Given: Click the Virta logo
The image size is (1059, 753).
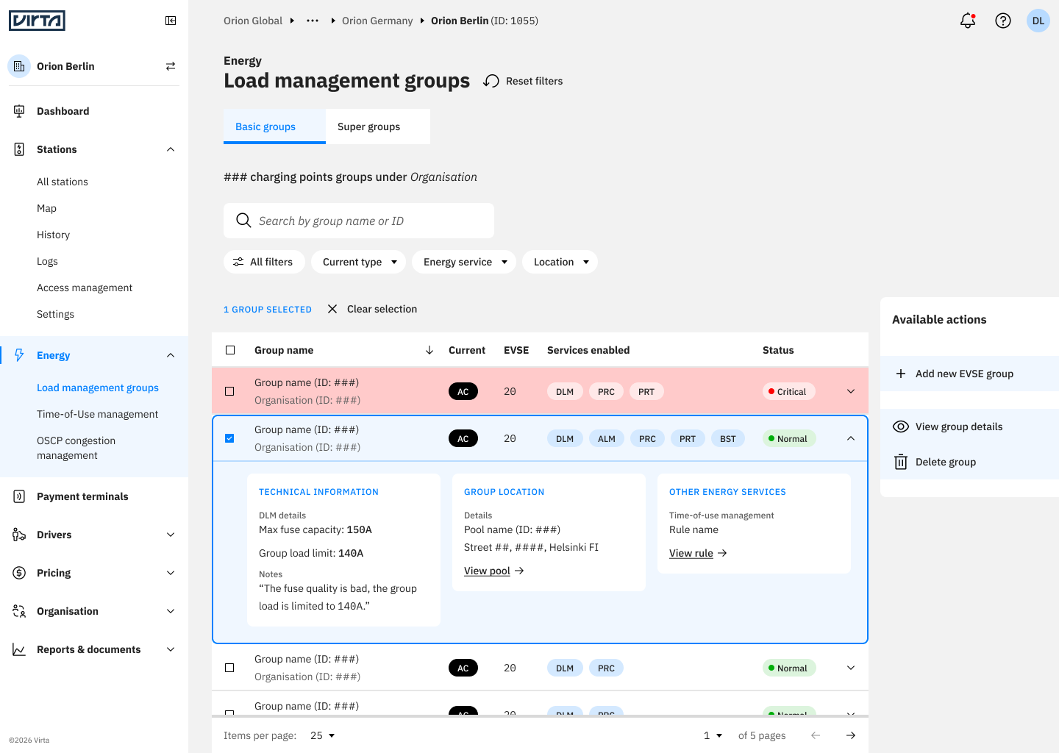Looking at the screenshot, I should point(37,21).
